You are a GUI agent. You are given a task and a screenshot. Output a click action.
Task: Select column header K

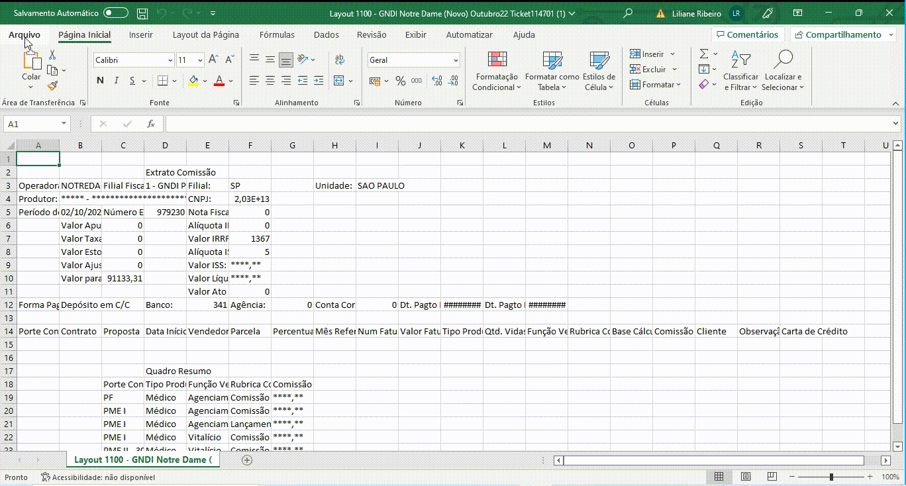462,145
